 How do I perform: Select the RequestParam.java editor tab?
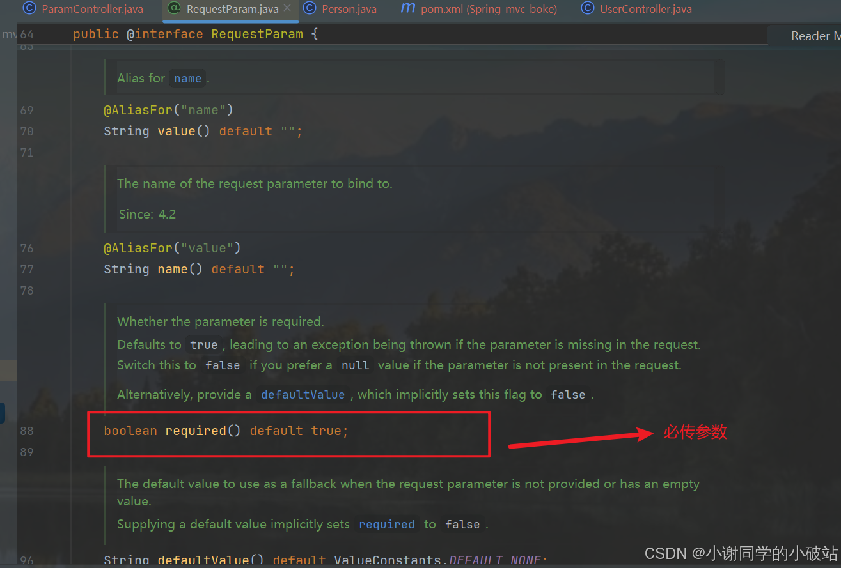tap(232, 10)
